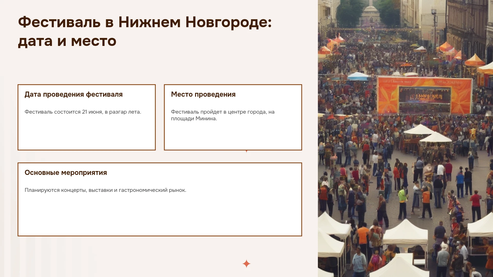
Task: Click the text about 21 июня
Action: 83,112
